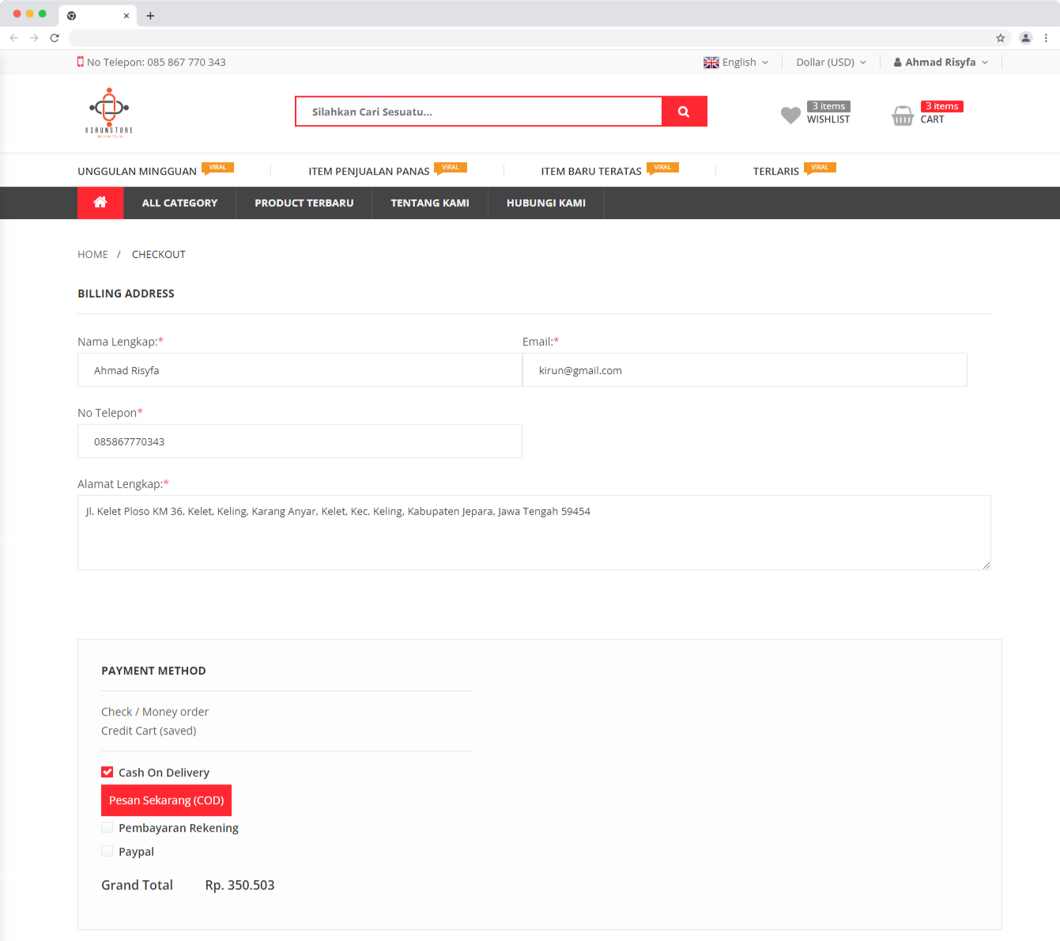Click the home icon in navigation bar
The width and height of the screenshot is (1060, 941).
tap(100, 202)
